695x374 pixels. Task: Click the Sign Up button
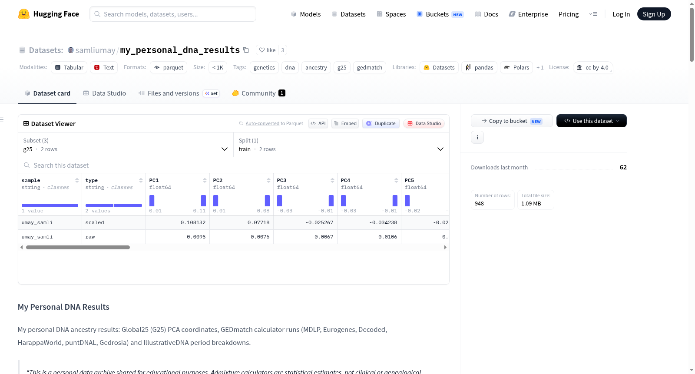(654, 14)
